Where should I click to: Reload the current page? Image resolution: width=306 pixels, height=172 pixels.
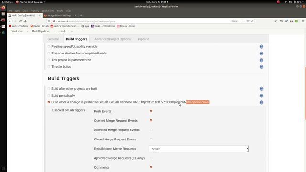[x=20, y=21]
